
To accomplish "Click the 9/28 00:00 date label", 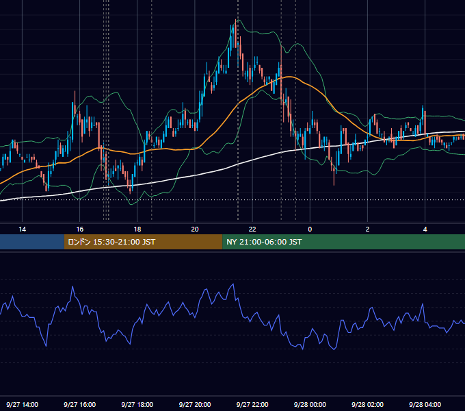I will 310,405.
